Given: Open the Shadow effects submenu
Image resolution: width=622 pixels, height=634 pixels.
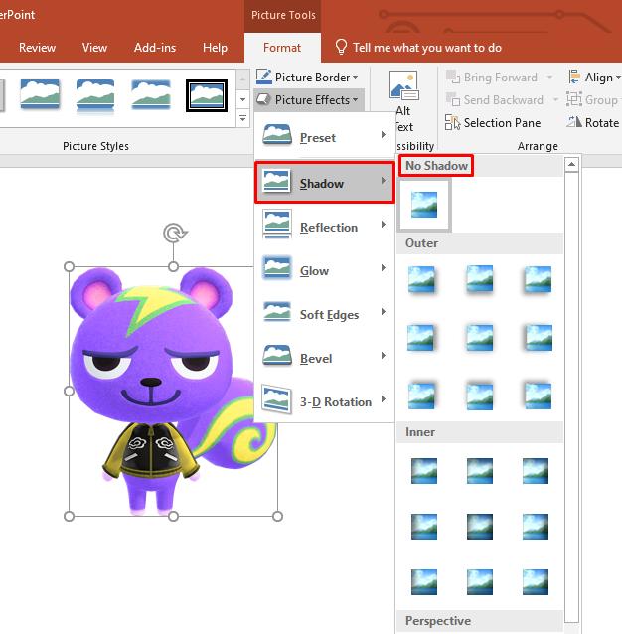Looking at the screenshot, I should coord(324,183).
